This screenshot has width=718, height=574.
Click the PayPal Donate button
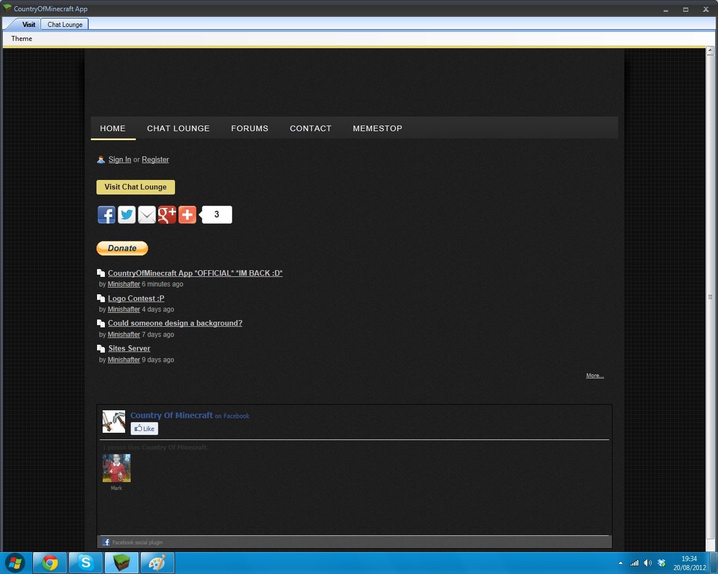[x=122, y=248]
